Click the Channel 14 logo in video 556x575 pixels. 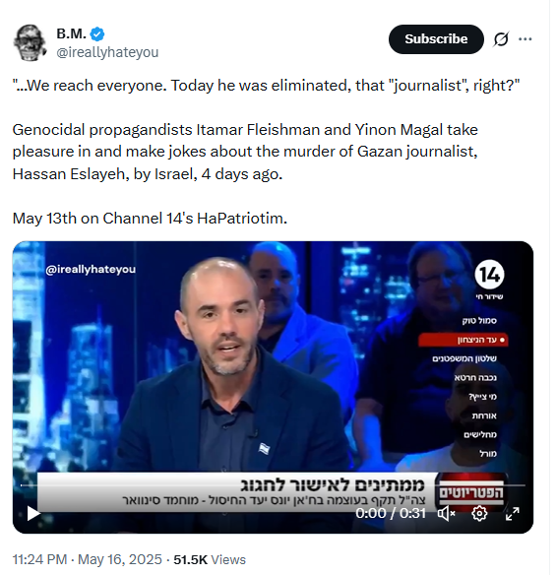click(x=489, y=275)
